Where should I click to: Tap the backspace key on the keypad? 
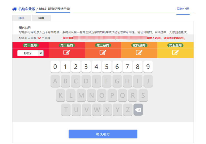(138, 110)
